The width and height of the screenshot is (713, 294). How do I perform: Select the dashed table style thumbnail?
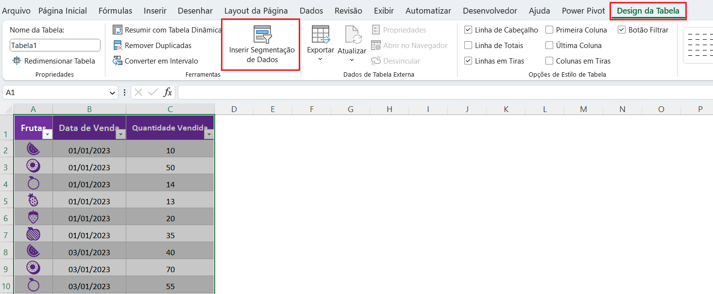click(698, 46)
